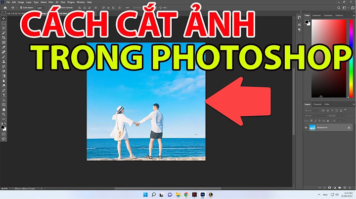The image size is (356, 199).
Task: Create a new layer via panel icon
Action: coord(345,188)
